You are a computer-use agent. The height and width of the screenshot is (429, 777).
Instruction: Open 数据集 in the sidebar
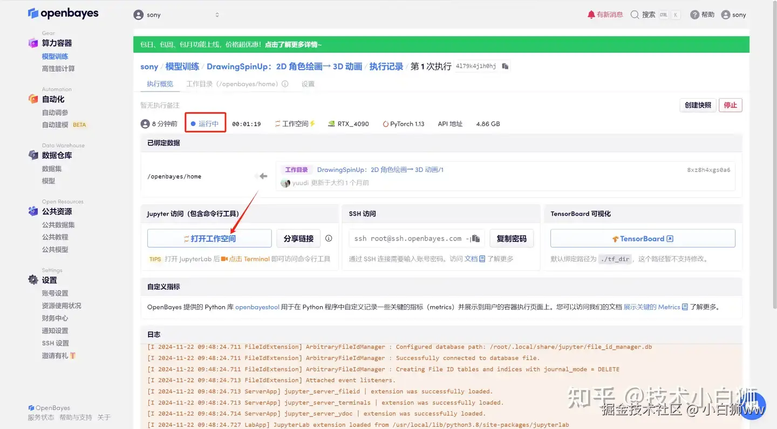(52, 169)
